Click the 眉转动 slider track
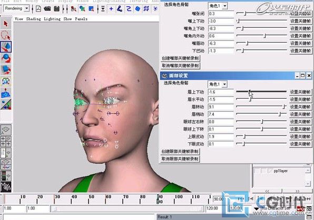 click(x=261, y=107)
